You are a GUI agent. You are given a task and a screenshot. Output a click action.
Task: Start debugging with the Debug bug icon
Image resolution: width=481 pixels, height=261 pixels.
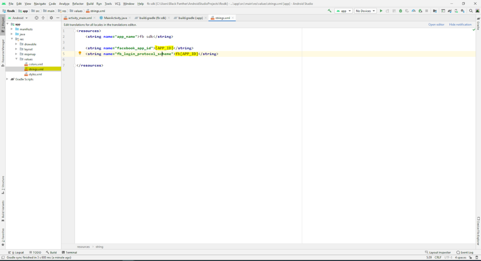pyautogui.click(x=401, y=11)
